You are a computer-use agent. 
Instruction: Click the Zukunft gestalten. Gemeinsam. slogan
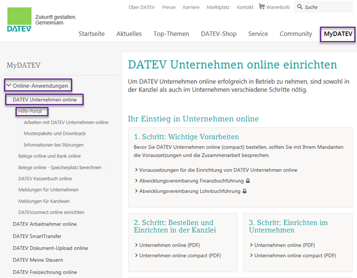pos(56,20)
